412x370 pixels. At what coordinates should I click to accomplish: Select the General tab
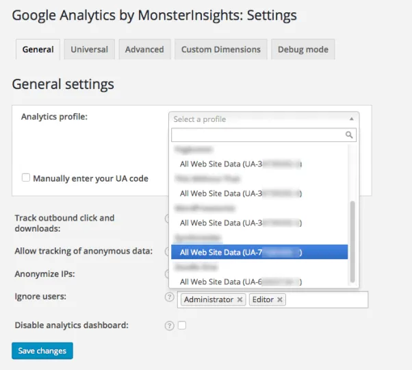tap(38, 49)
